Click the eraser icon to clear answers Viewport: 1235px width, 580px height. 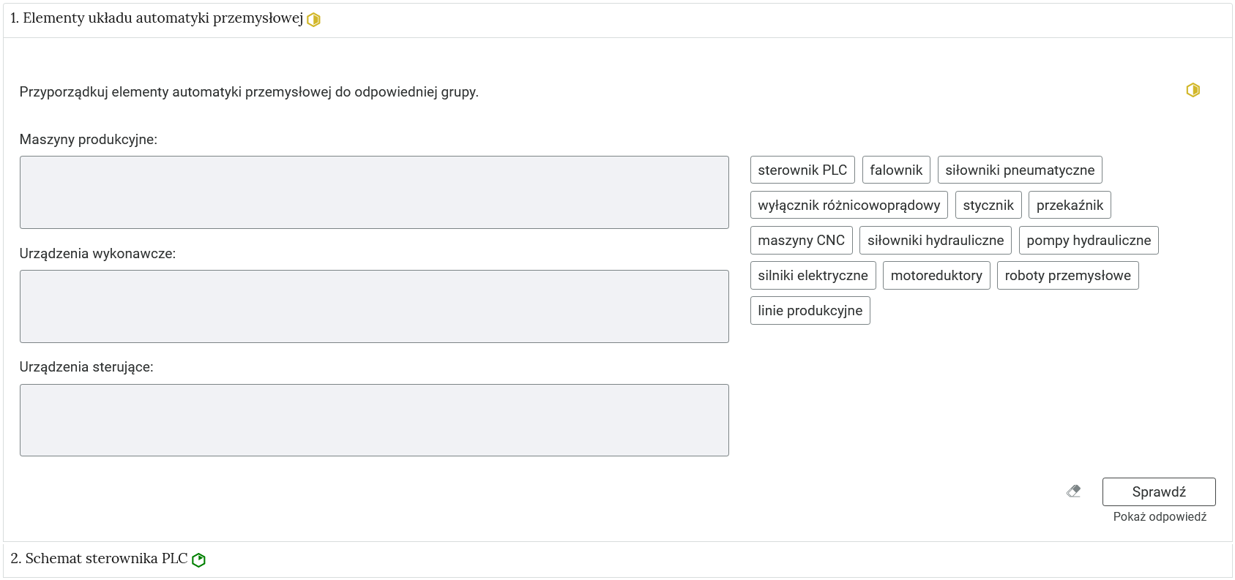click(x=1074, y=492)
